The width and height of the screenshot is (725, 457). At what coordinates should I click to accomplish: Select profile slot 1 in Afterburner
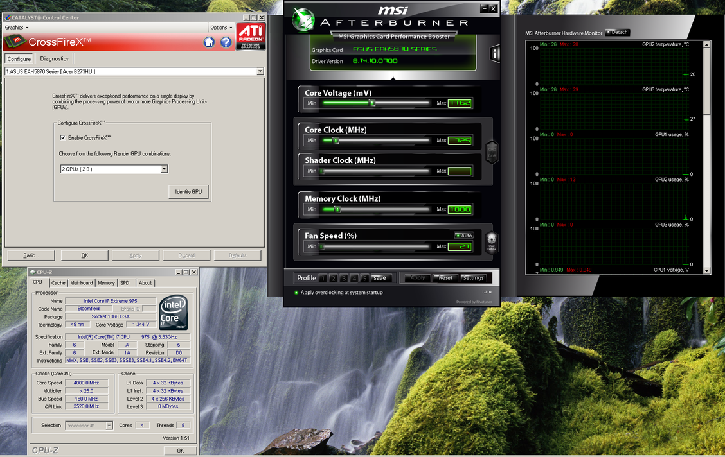pos(323,278)
